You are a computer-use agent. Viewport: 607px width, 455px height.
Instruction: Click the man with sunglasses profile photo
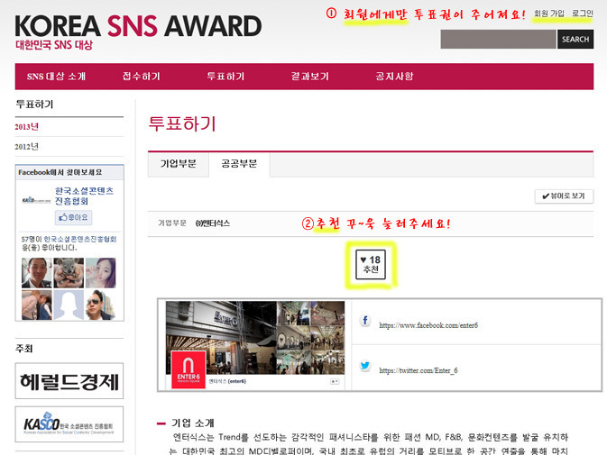(100, 305)
